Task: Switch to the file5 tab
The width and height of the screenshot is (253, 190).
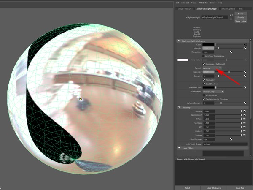Action: 241,9
